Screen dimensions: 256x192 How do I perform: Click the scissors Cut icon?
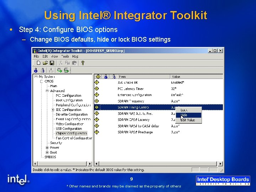pos(61,63)
